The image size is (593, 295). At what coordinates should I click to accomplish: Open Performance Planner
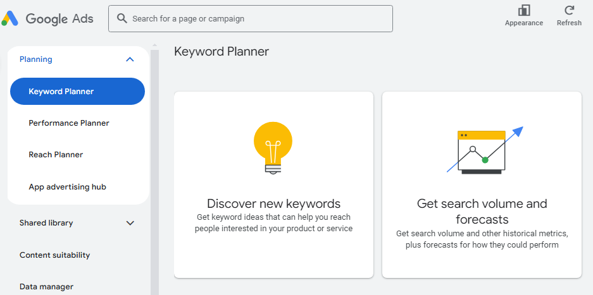click(69, 123)
